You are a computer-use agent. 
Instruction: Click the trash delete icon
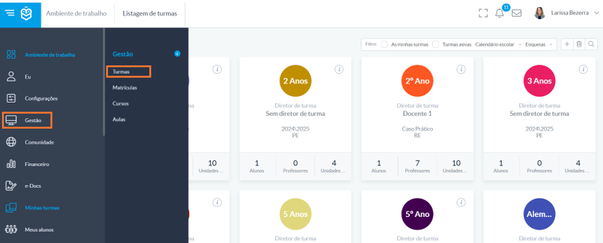[x=579, y=44]
